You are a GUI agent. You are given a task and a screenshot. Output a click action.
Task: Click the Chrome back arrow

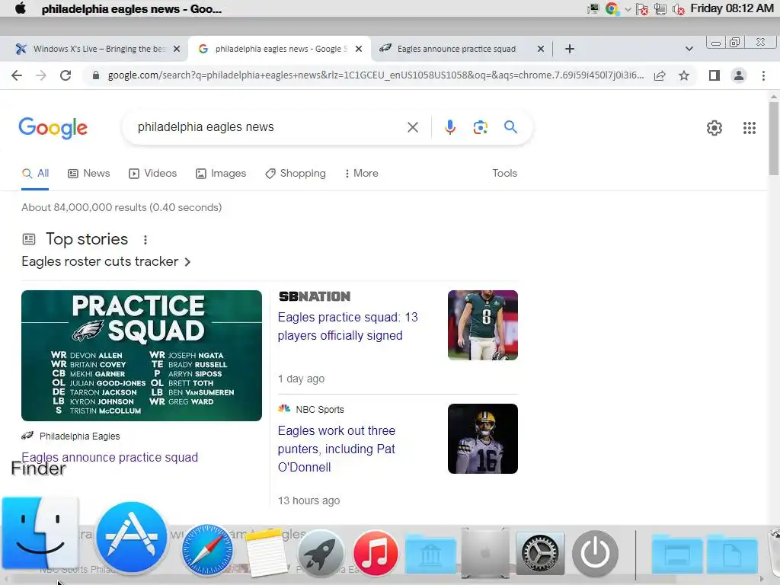17,75
